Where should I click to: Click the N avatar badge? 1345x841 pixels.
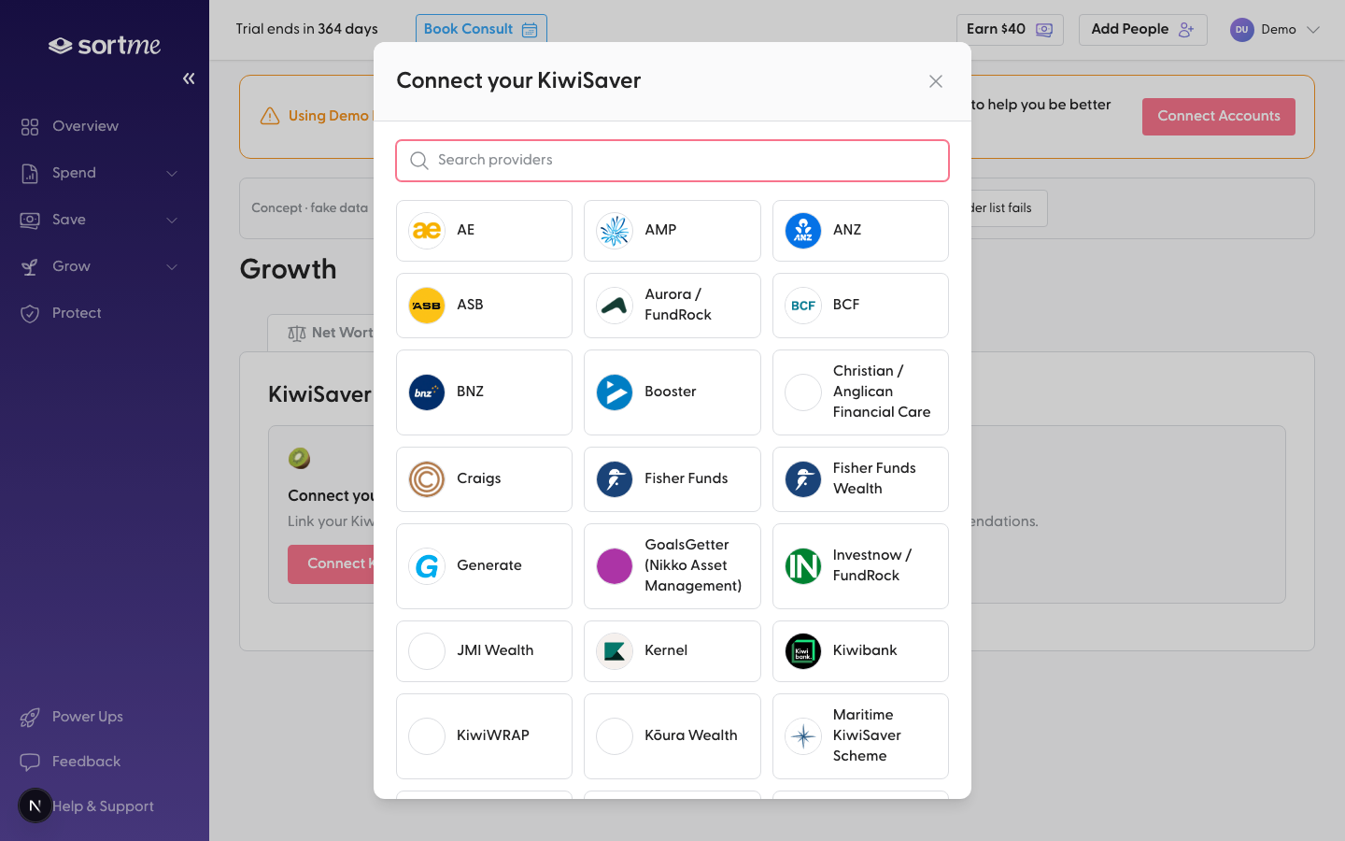(x=35, y=805)
